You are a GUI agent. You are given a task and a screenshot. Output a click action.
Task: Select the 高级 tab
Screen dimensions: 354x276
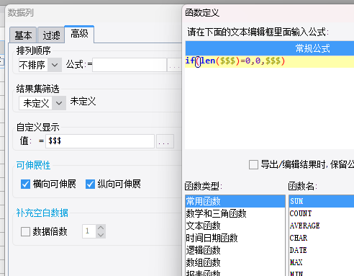pos(79,34)
